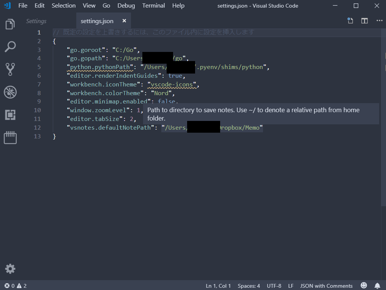Click the settings gear in the bottom corner
The image size is (386, 290).
9,269
